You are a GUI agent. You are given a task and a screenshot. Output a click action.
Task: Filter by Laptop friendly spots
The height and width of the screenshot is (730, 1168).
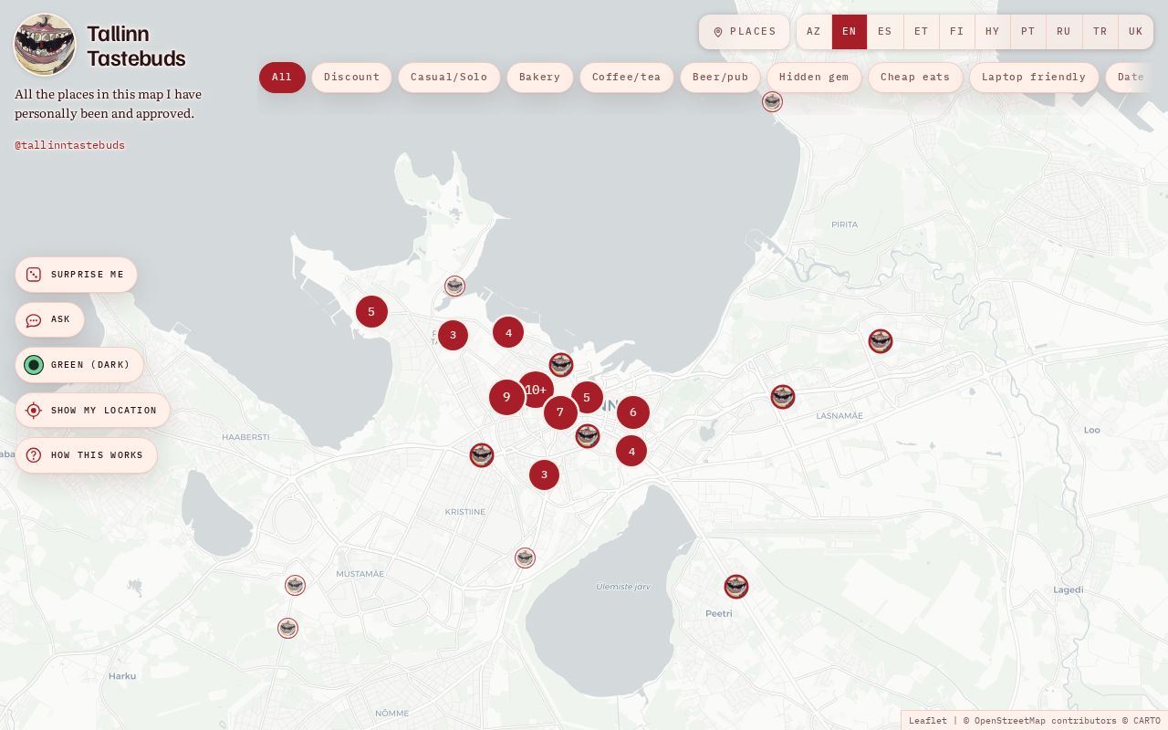click(x=1034, y=78)
